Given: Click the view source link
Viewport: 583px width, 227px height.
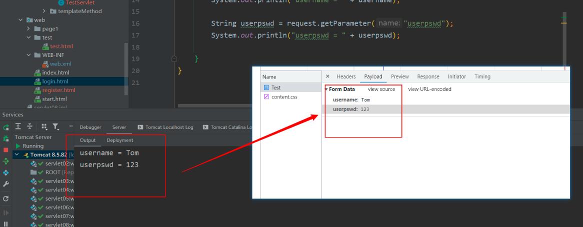Looking at the screenshot, I should click(381, 89).
